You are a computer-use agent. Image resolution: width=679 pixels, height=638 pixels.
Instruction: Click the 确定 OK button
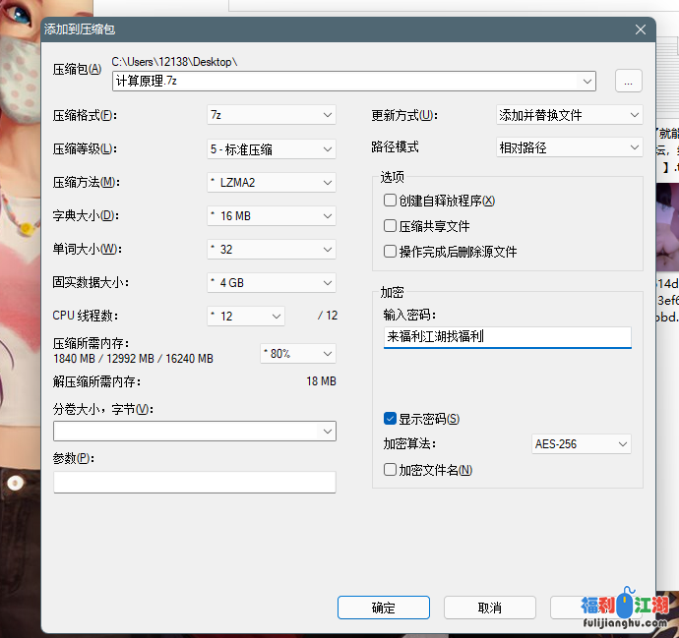pos(383,608)
